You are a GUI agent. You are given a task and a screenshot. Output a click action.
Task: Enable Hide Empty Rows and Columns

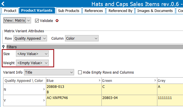pos(80,72)
